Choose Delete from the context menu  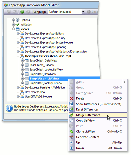coord(98,98)
